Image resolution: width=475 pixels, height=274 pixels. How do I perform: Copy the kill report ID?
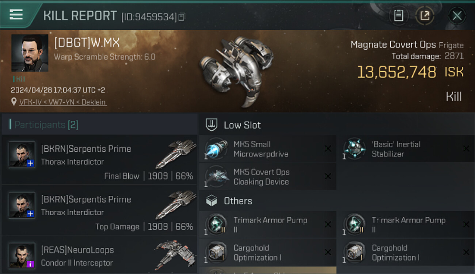point(182,17)
